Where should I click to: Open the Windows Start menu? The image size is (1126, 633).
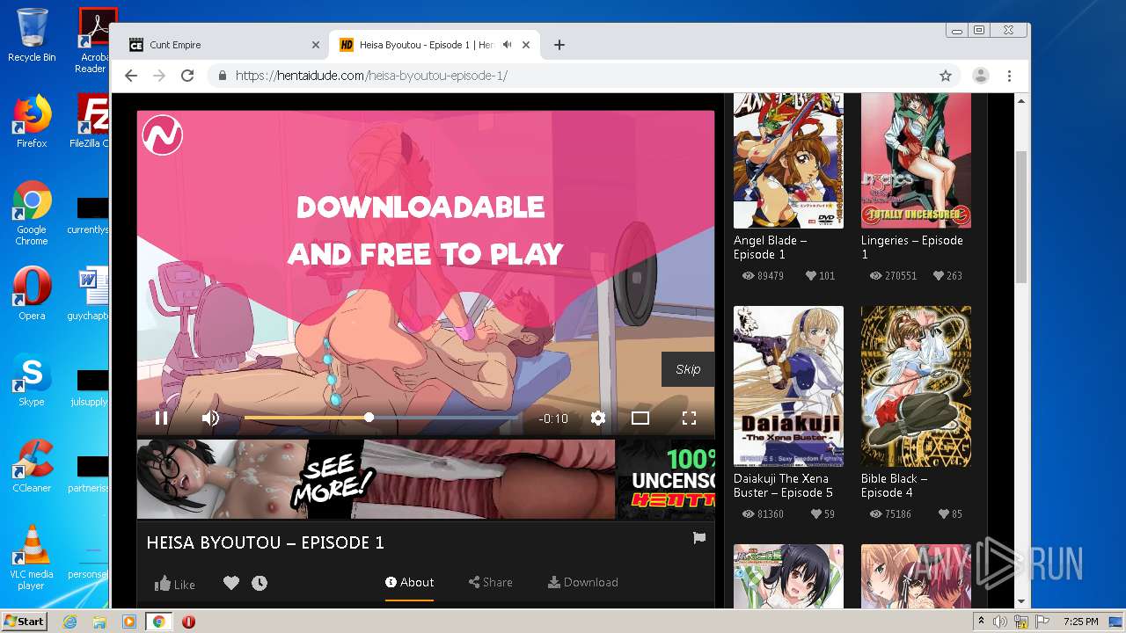(x=24, y=621)
